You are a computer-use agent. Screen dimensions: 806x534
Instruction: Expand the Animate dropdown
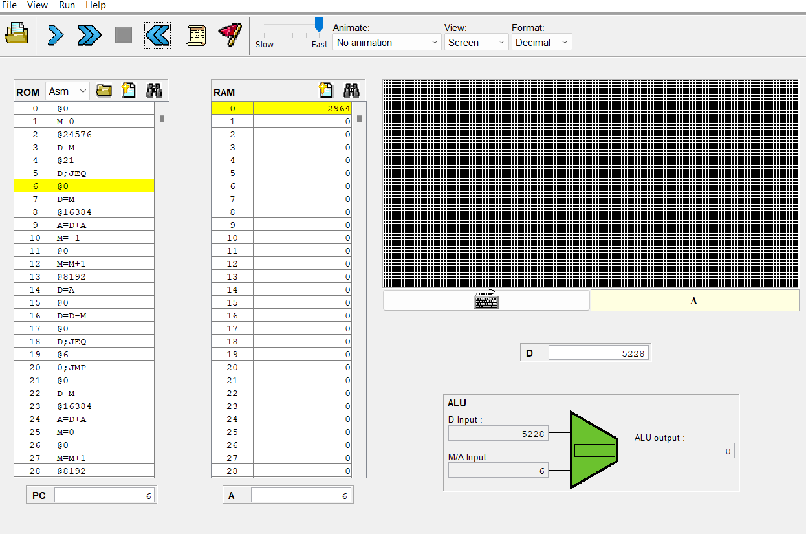click(x=387, y=43)
